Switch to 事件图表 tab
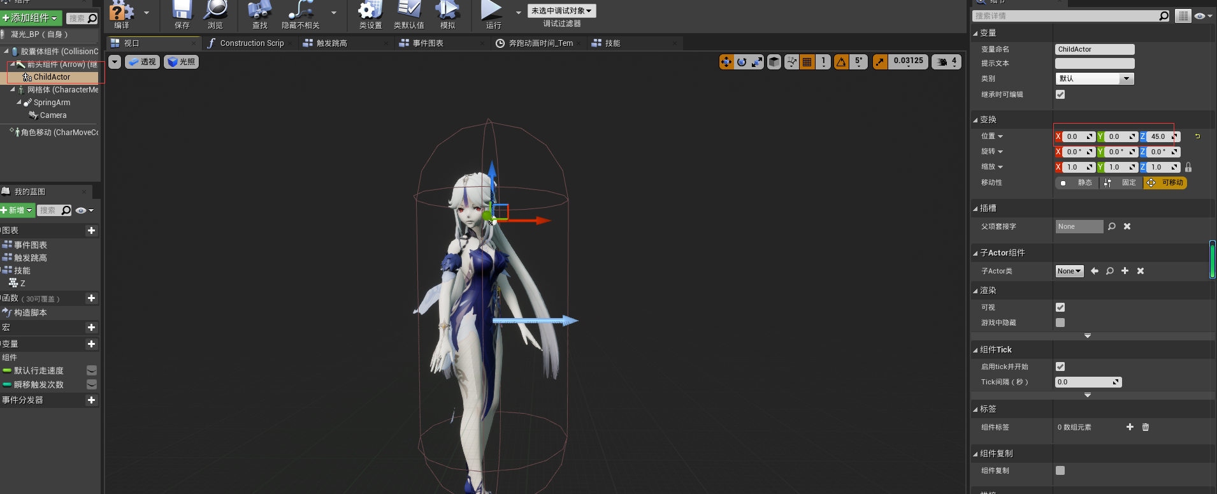1217x494 pixels. coord(441,43)
